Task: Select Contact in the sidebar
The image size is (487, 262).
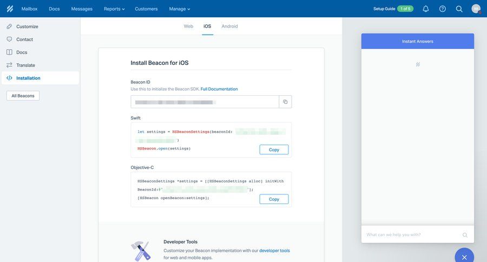Action: tap(40, 39)
